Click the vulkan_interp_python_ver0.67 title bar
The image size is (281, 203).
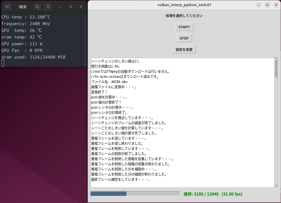[184, 5]
